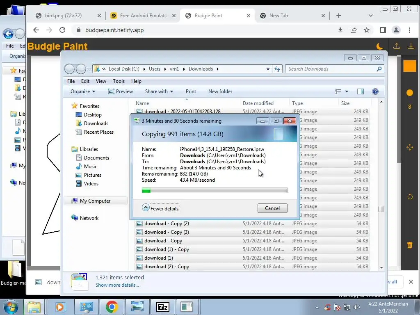Click the Explorer refresh button
The height and width of the screenshot is (315, 420).
[277, 69]
